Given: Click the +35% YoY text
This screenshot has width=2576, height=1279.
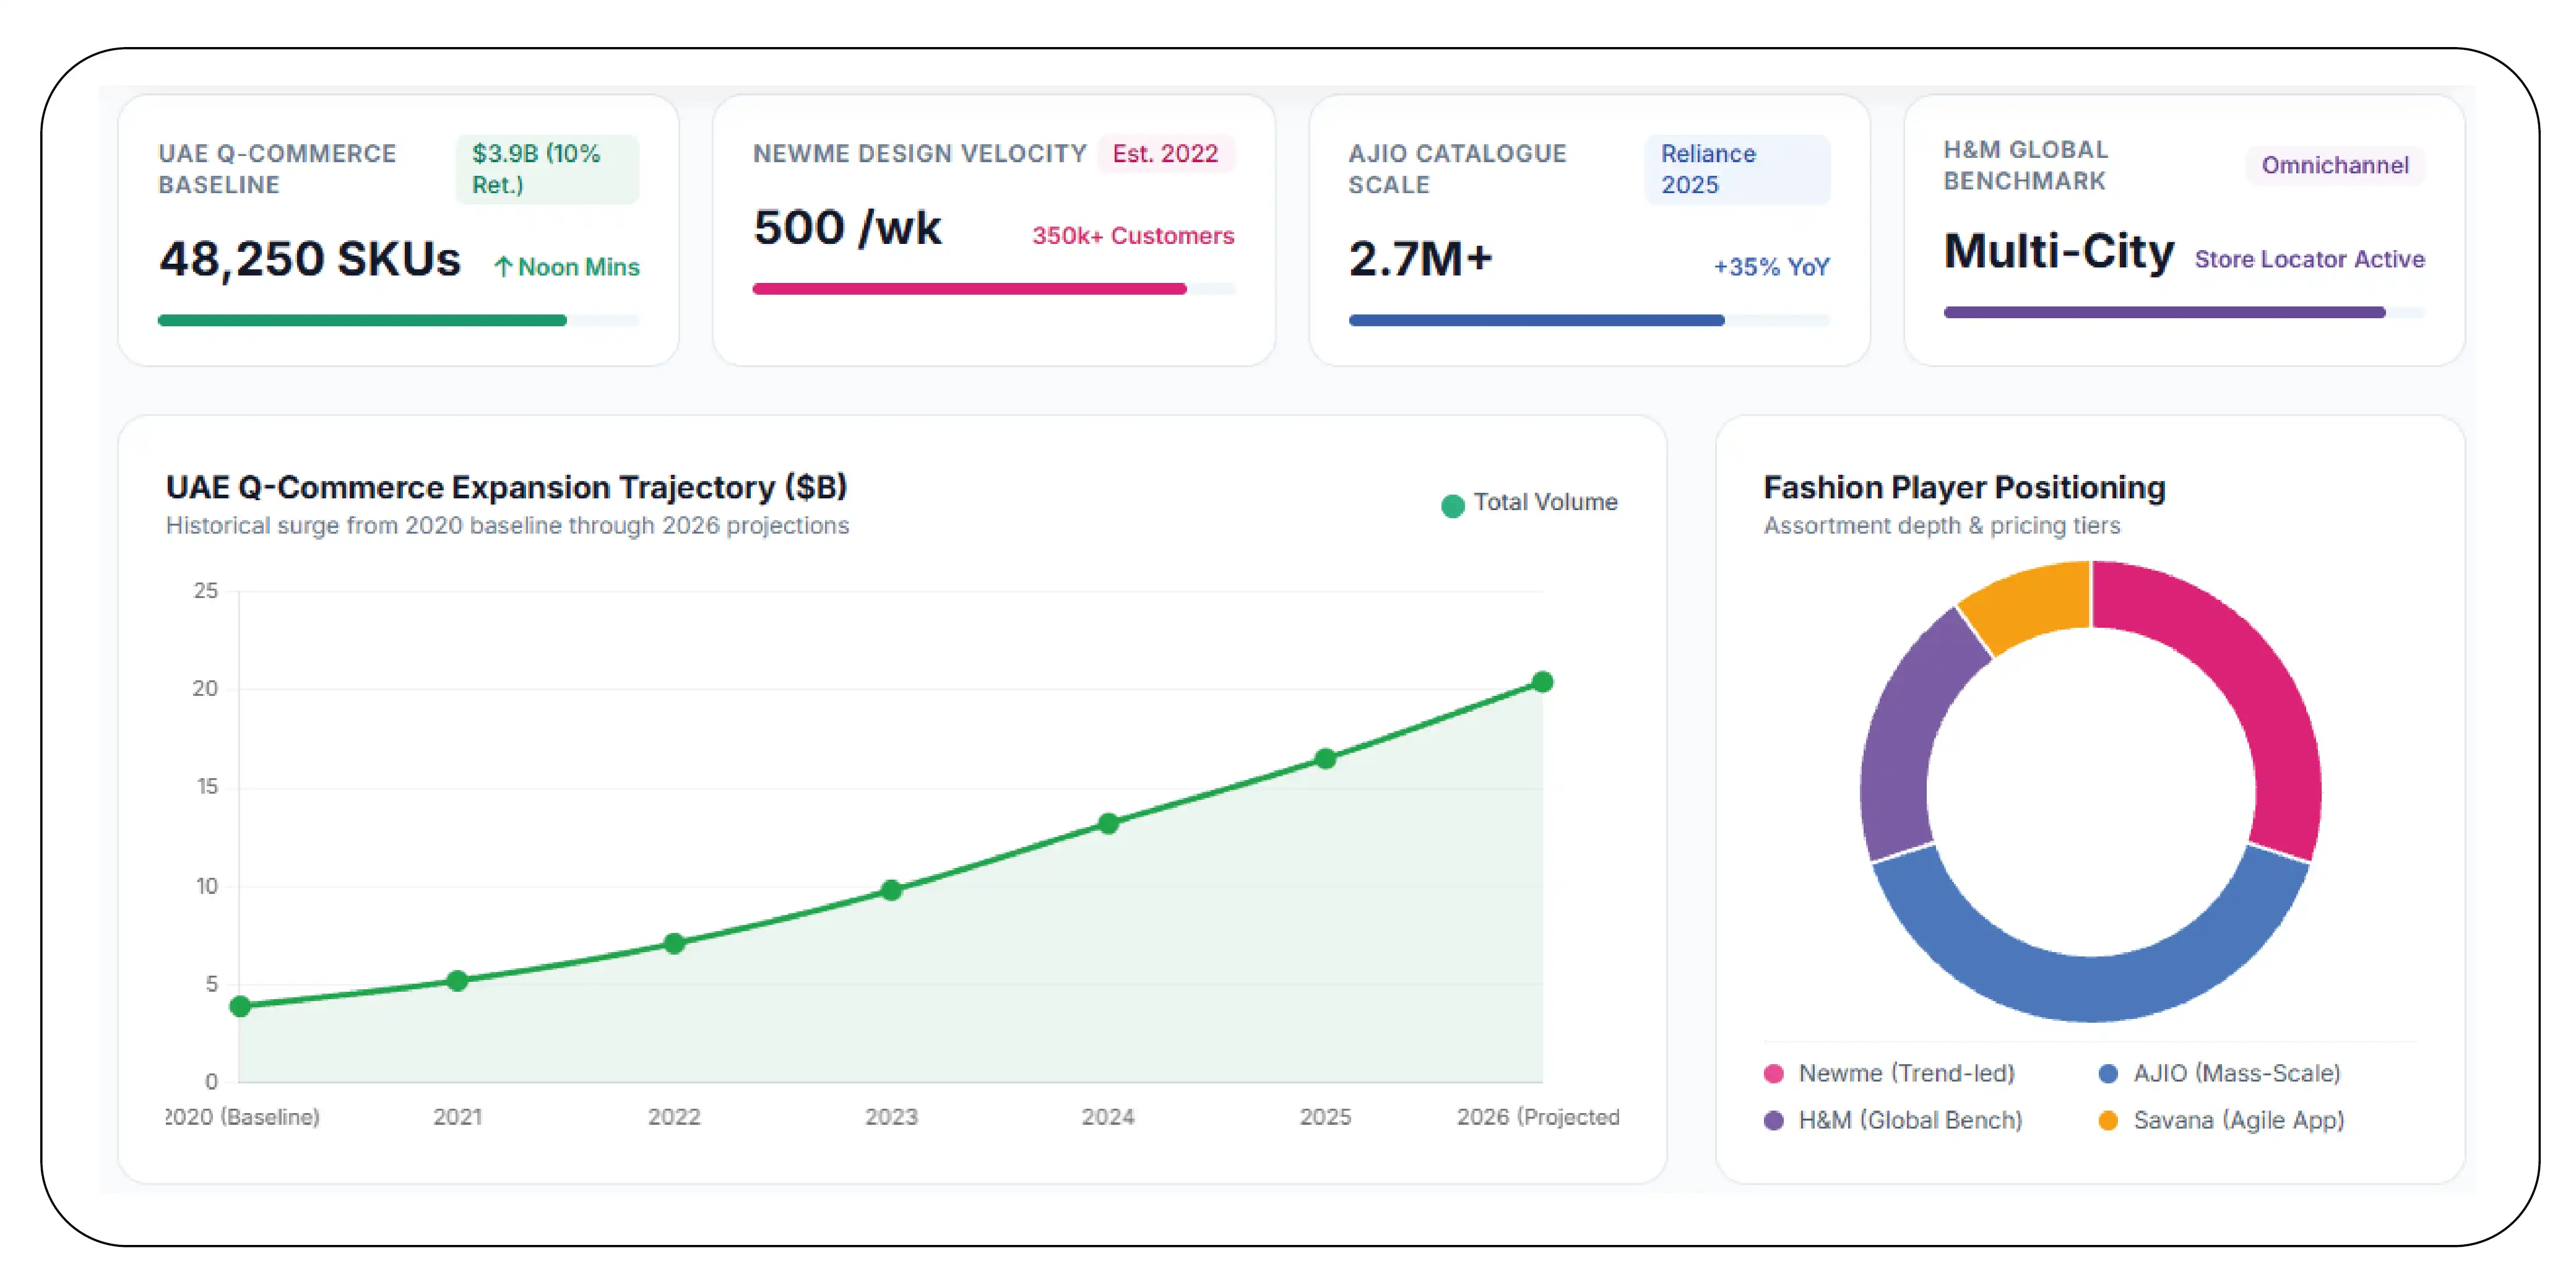Looking at the screenshot, I should tap(1771, 267).
